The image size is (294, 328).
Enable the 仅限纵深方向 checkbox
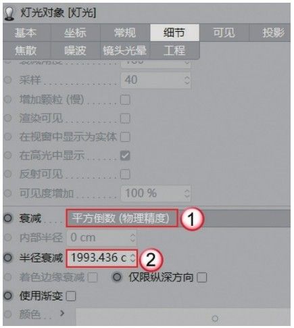pos(202,277)
